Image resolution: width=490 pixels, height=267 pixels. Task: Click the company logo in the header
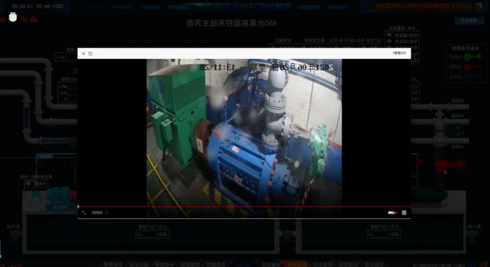pos(479,6)
